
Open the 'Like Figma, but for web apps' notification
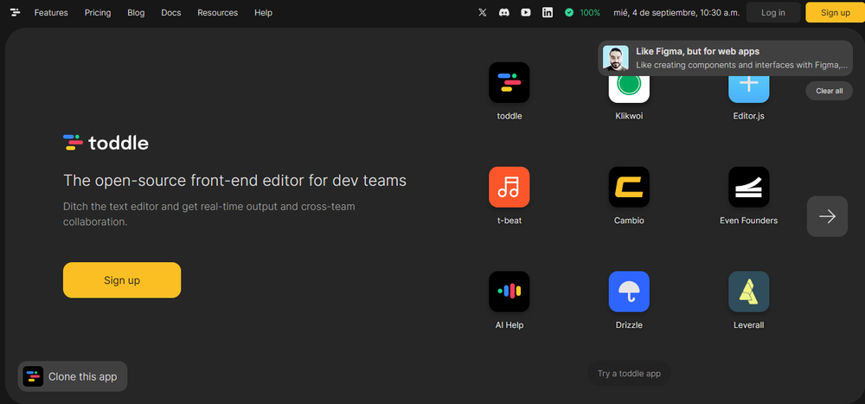click(x=726, y=58)
